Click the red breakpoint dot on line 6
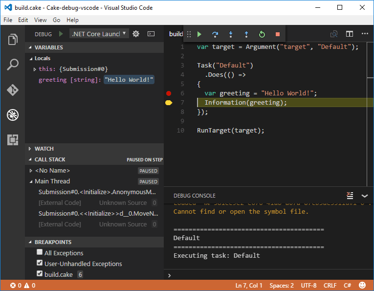Screen dimensions: 374x291 pyautogui.click(x=169, y=93)
